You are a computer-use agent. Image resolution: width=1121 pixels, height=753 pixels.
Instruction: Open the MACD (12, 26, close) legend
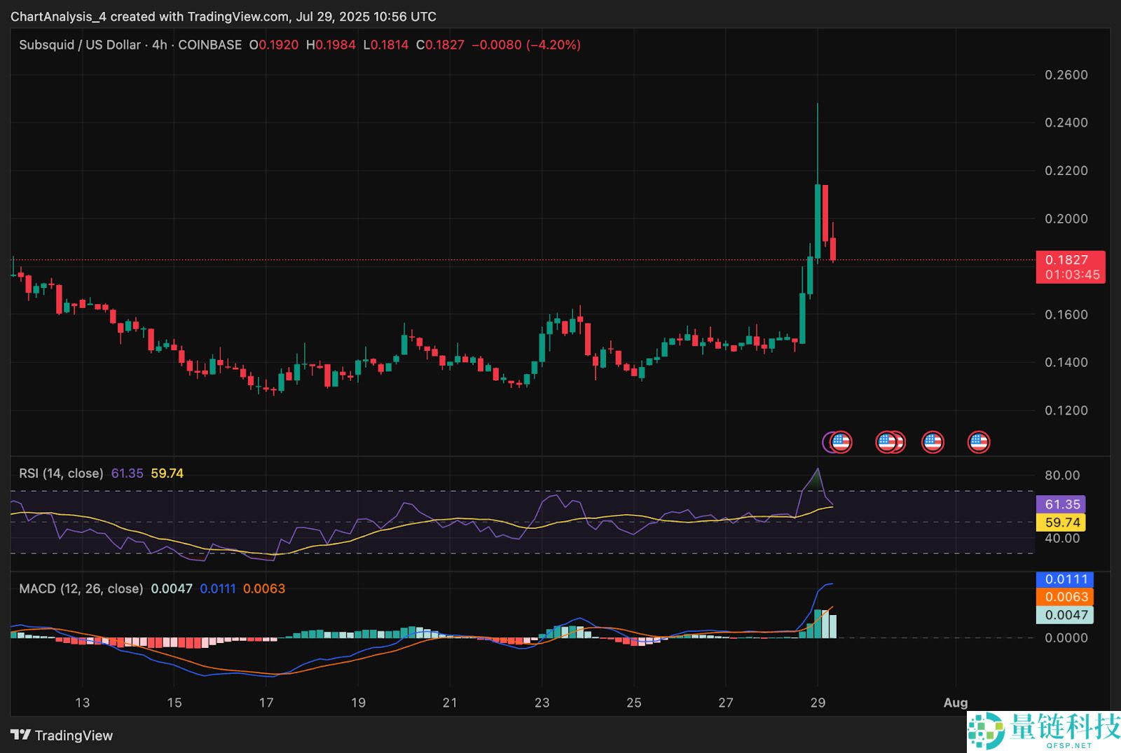pos(81,588)
